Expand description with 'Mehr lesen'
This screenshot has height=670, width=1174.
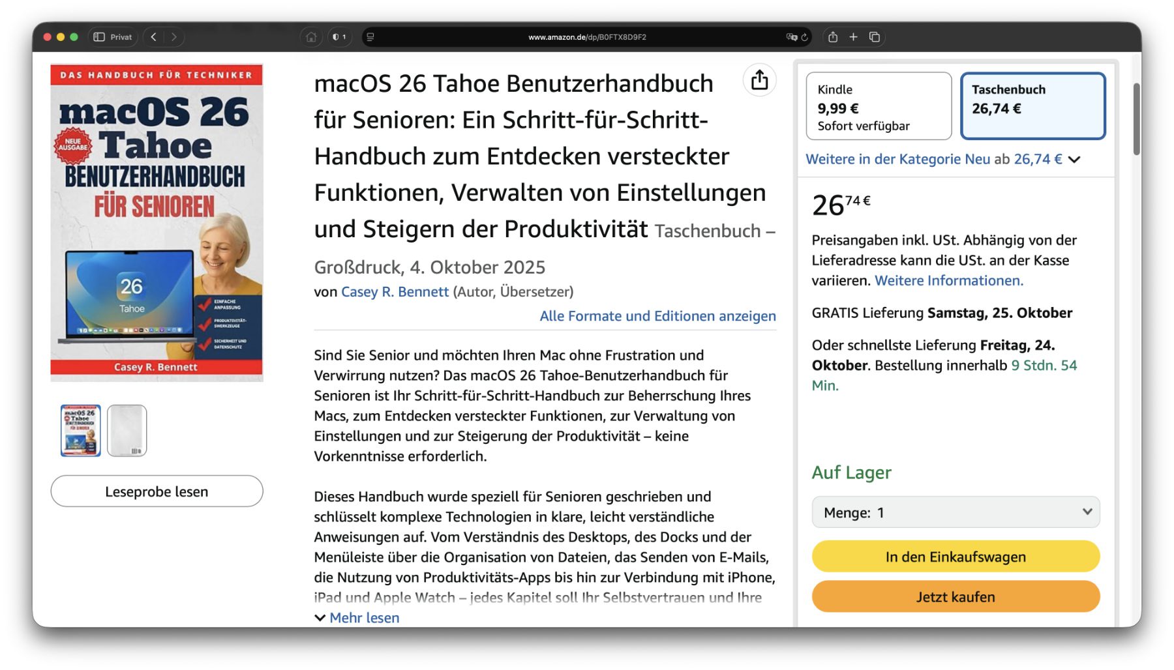(x=363, y=618)
